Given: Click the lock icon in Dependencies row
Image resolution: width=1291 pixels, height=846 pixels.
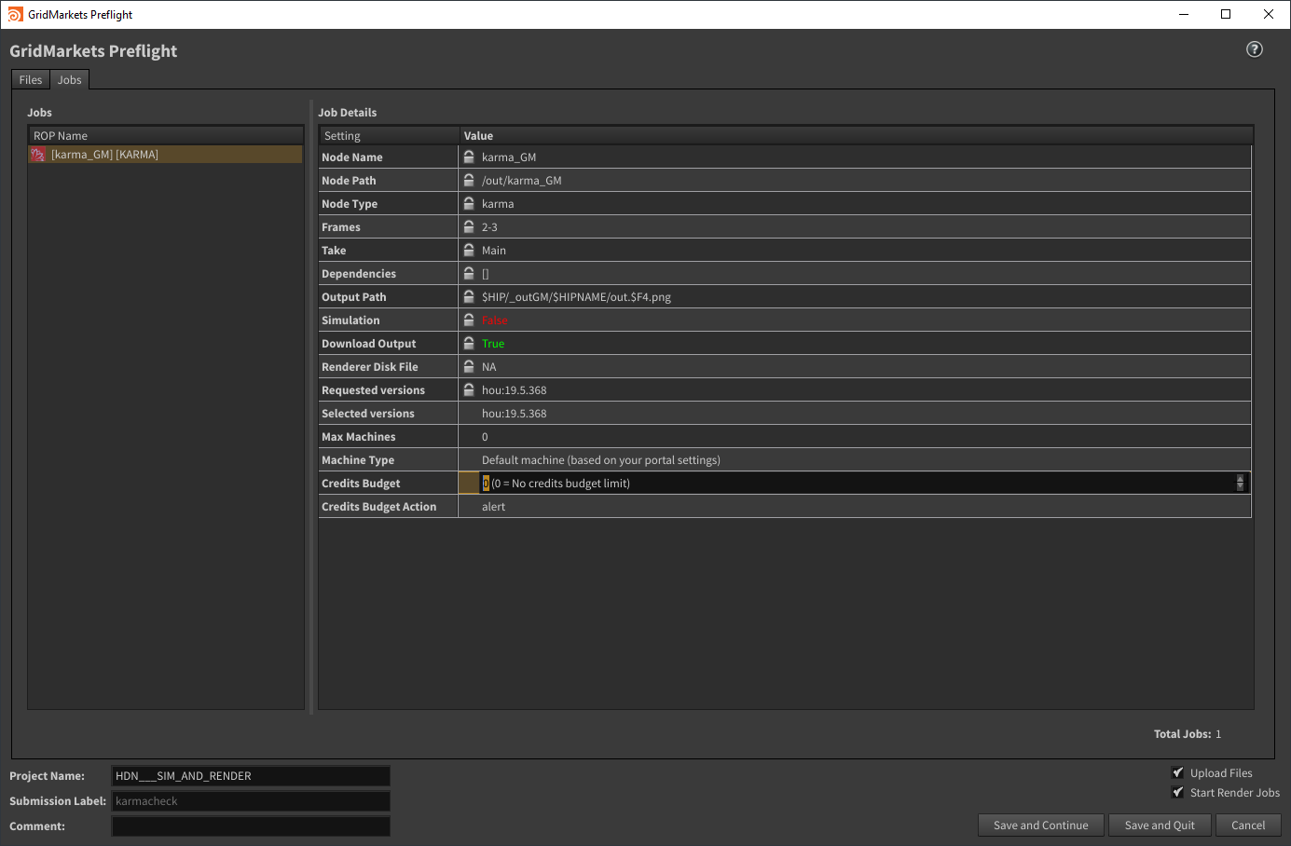Looking at the screenshot, I should click(x=469, y=273).
